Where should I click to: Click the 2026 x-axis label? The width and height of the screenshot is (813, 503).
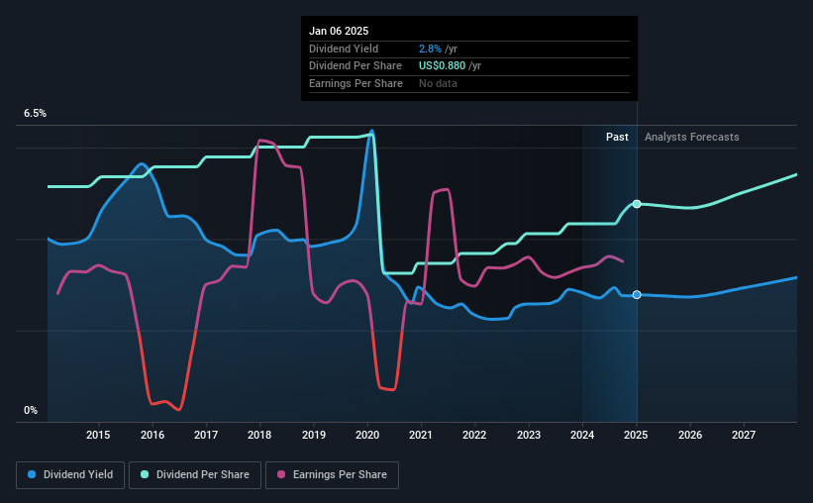(690, 435)
